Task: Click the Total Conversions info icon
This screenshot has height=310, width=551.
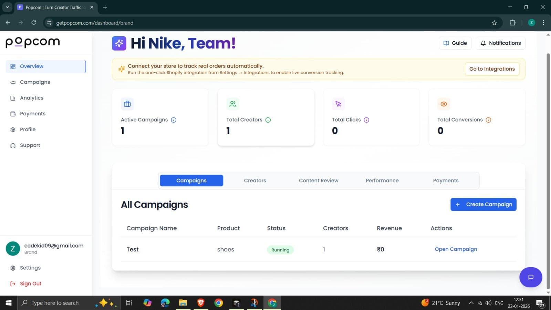Action: click(x=488, y=120)
